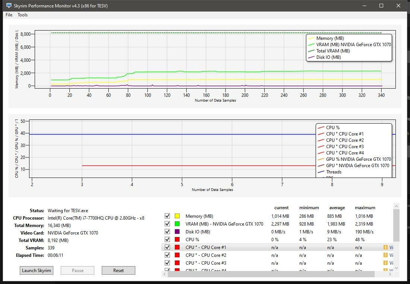The width and height of the screenshot is (410, 284).
Task: Select the CPU ° - CPU Core #1 row label
Action: pos(206,247)
